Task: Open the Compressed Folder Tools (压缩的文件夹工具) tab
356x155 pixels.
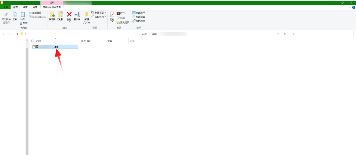Action: tap(52, 7)
